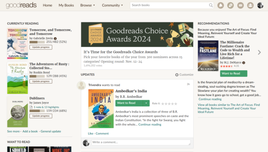Image resolution: width=268 pixels, height=152 pixels.
Task: Open the notifications bell icon
Action: point(220,5)
